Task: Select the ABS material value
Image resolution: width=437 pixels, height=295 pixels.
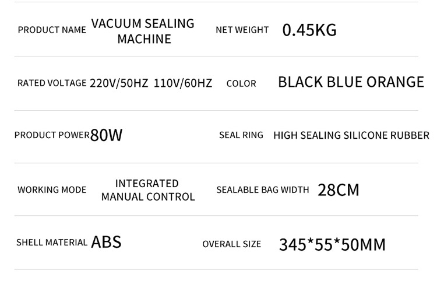Action: (106, 242)
